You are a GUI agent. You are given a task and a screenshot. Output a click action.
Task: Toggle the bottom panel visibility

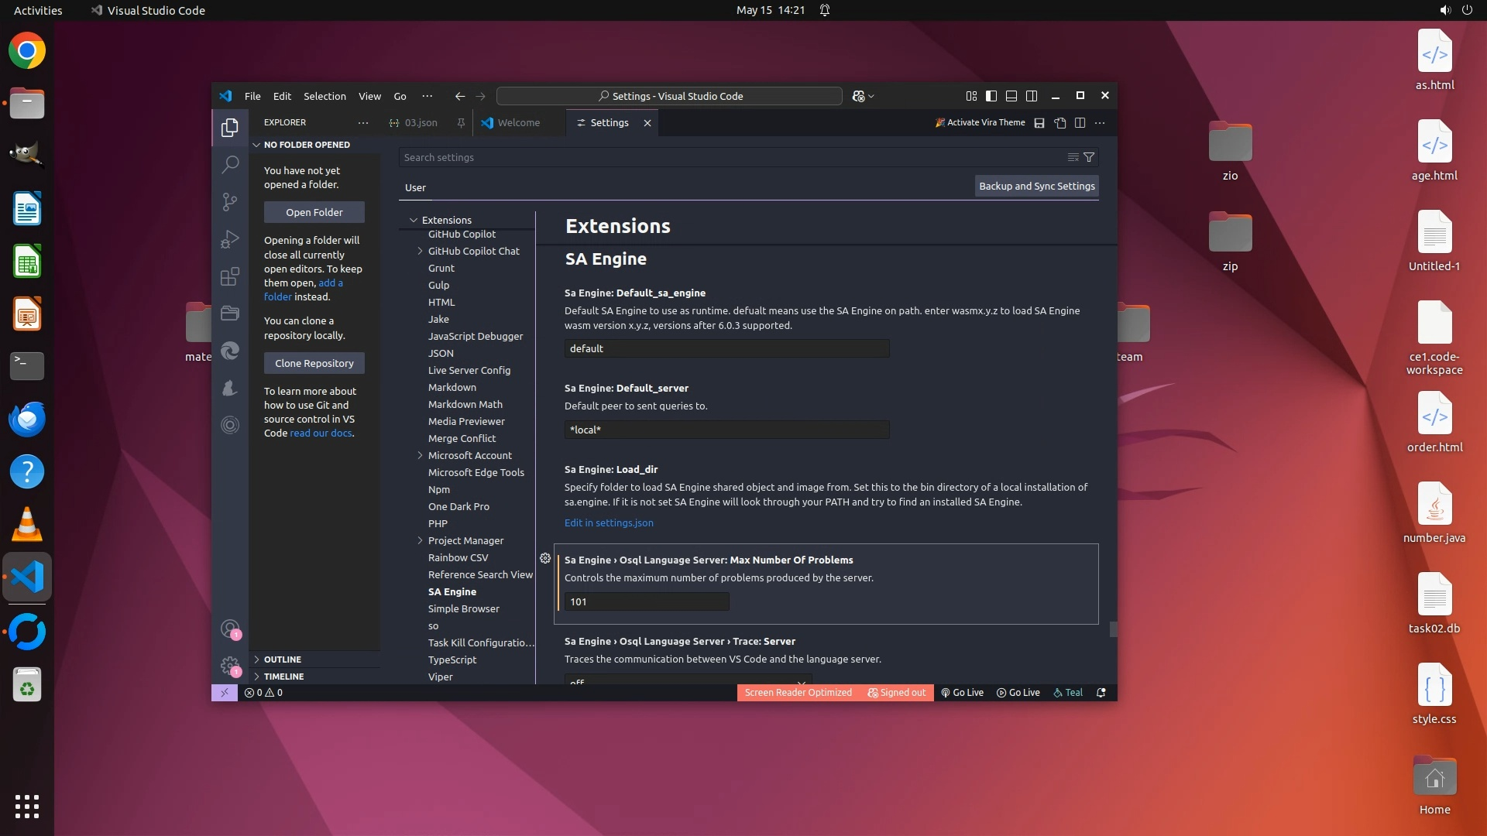tap(1011, 96)
